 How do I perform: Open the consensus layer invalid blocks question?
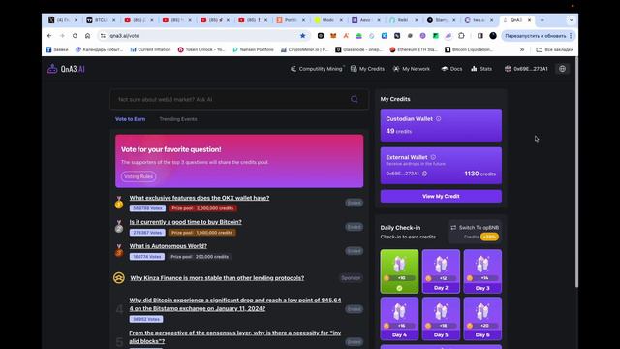pos(235,336)
